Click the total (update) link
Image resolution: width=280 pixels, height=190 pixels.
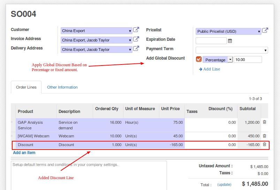(x=224, y=184)
